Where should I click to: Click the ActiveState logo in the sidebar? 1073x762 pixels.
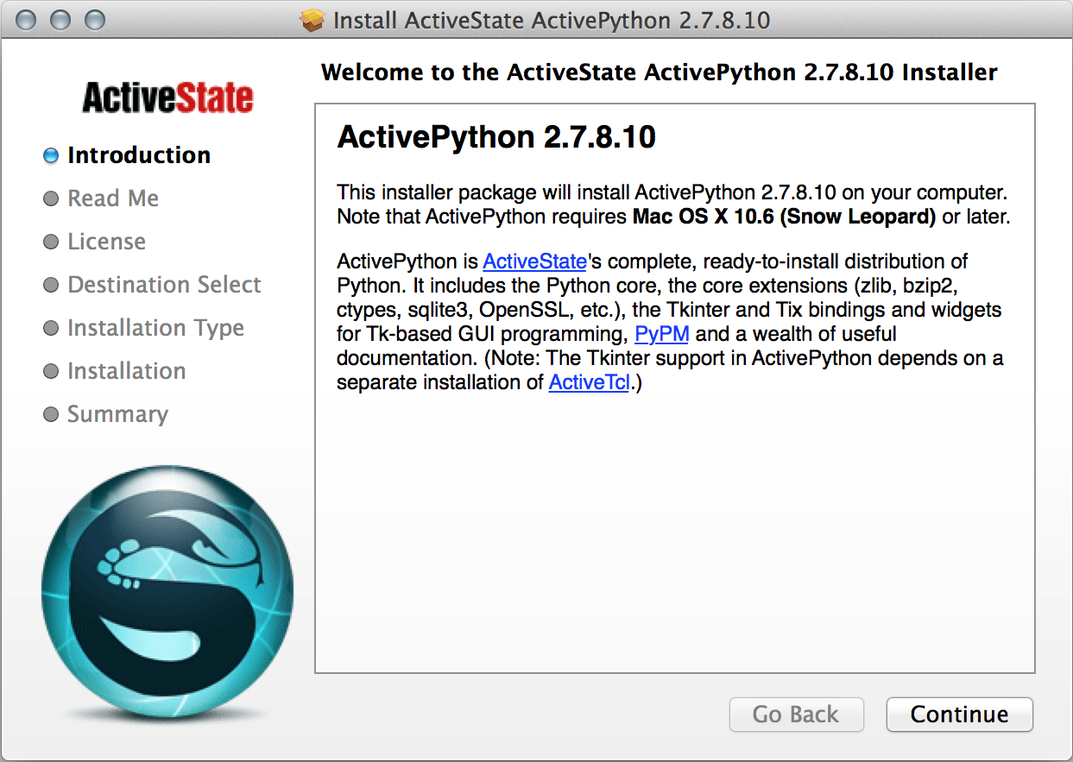(167, 98)
